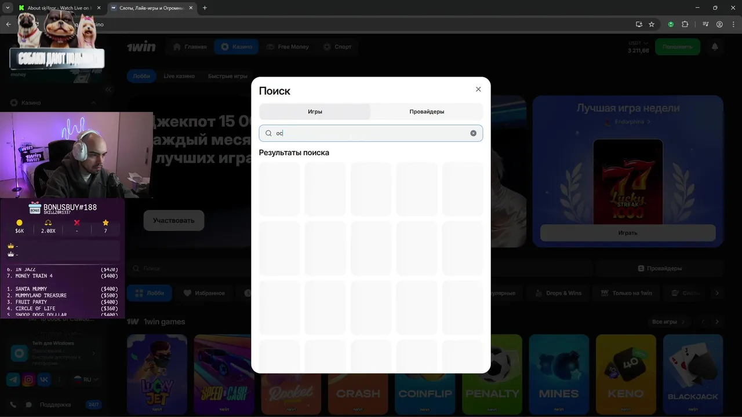Select the Избранное favorites filter chip
742x417 pixels.
coord(204,293)
